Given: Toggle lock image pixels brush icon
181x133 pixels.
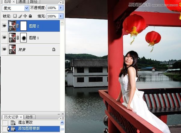Looking at the screenshot, I should coord(20,16).
